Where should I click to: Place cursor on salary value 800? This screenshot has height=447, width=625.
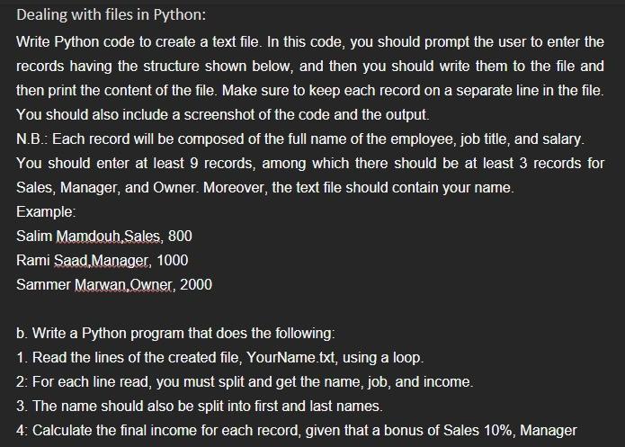[x=180, y=236]
